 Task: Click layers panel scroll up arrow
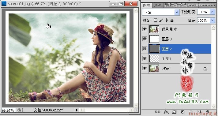213,27
